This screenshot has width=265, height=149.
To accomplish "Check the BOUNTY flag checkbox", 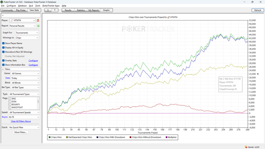I will tap(10, 104).
